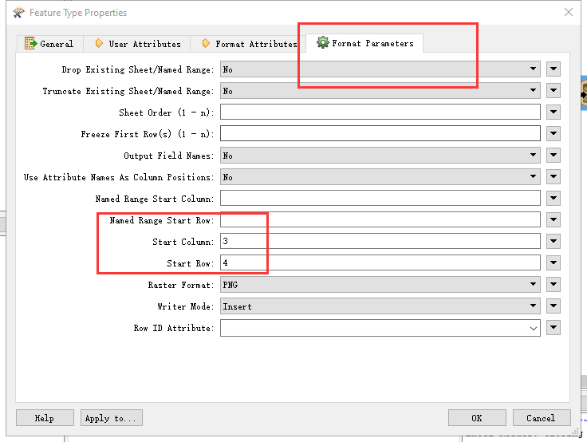
Task: Select the Format Parameters tab
Action: 364,43
